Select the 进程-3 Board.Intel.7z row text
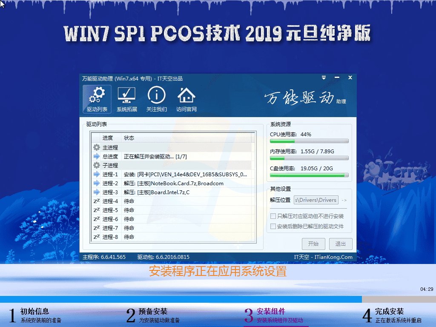This screenshot has width=436, height=327. click(x=157, y=192)
